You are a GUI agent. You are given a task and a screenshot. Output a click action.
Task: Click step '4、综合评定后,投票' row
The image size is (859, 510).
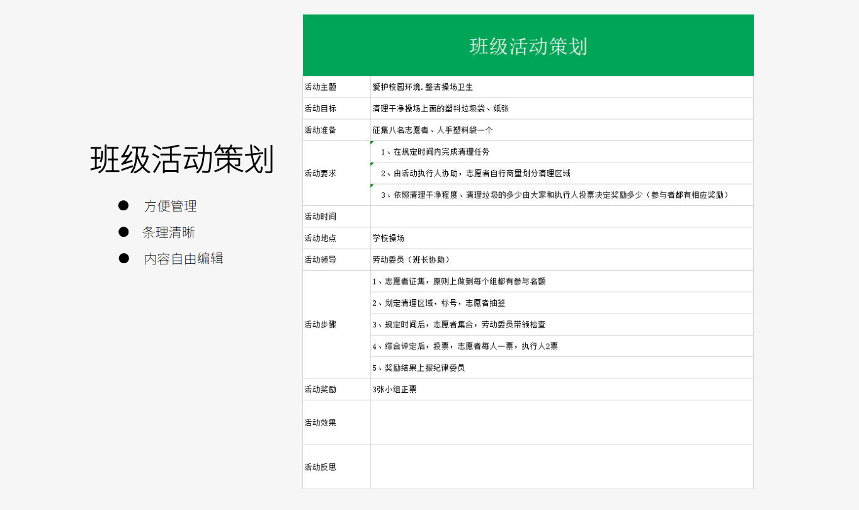562,346
